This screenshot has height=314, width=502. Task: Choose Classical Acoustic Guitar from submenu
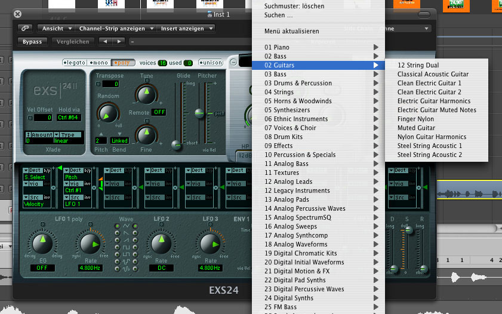coord(433,74)
